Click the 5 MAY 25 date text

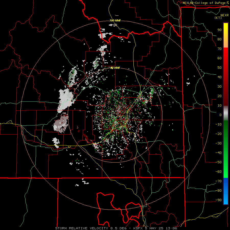pos(154,228)
